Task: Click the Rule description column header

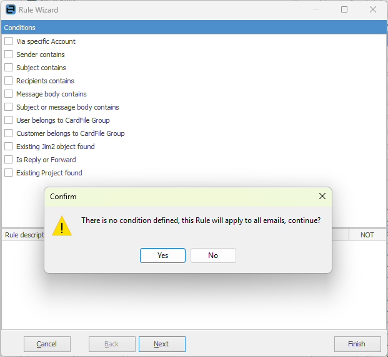Action: 24,235
